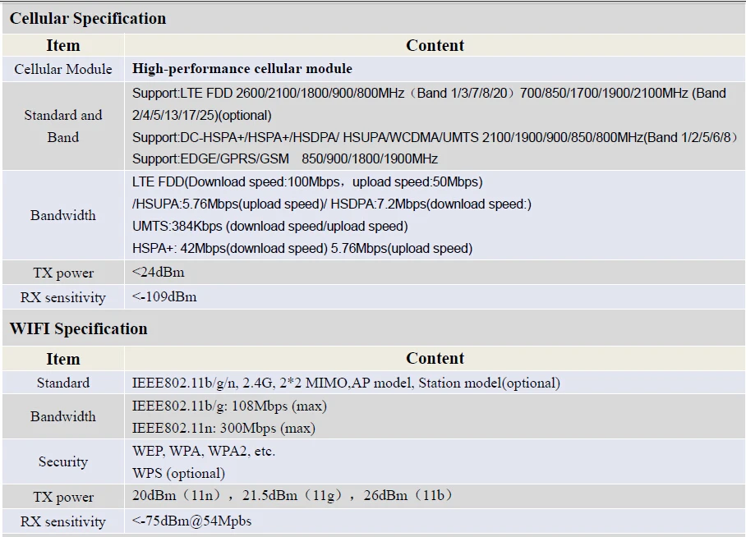Click IEEE802.11n: 300Mbps (max) line
Image resolution: width=746 pixels, height=537 pixels.
coord(223,428)
